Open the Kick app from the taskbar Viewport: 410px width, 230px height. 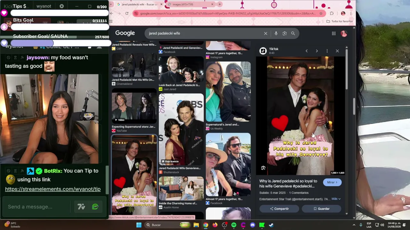(262, 225)
